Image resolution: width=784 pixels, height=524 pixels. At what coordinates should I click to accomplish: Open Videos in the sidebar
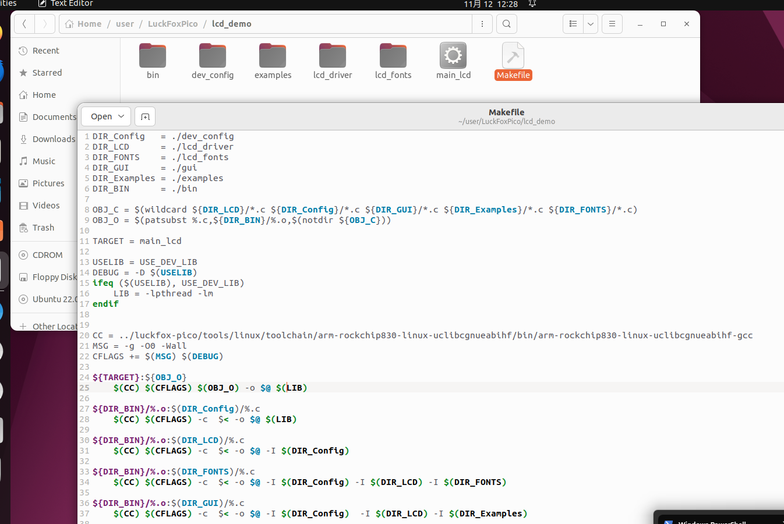[46, 206]
